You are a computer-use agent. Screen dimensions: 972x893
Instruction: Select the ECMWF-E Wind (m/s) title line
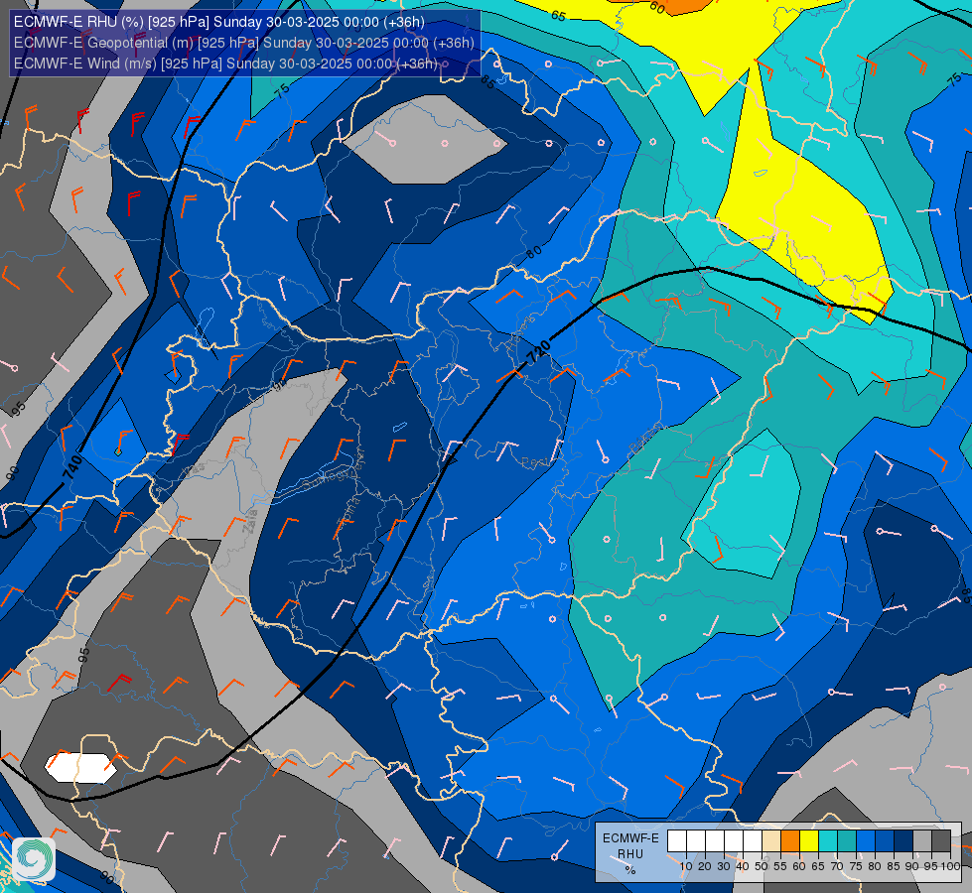point(225,64)
